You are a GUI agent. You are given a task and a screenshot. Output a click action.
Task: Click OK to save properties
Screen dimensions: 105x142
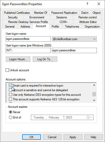point(31,137)
